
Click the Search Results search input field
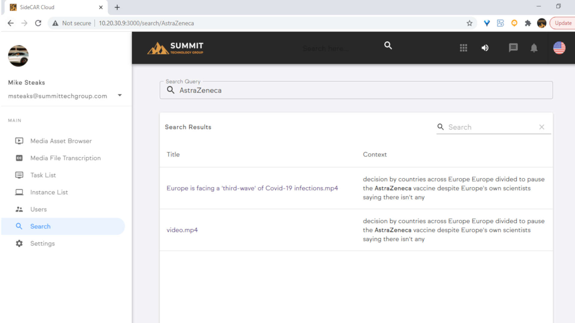pyautogui.click(x=485, y=127)
